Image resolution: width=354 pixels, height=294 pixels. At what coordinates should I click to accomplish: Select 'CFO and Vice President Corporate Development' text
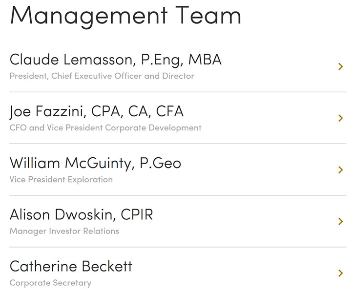pos(105,128)
